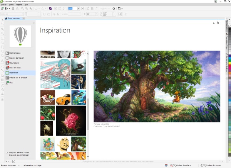This screenshot has height=168, width=231.
Task: Expand the Position du curseur arrow
Action: click(19, 165)
